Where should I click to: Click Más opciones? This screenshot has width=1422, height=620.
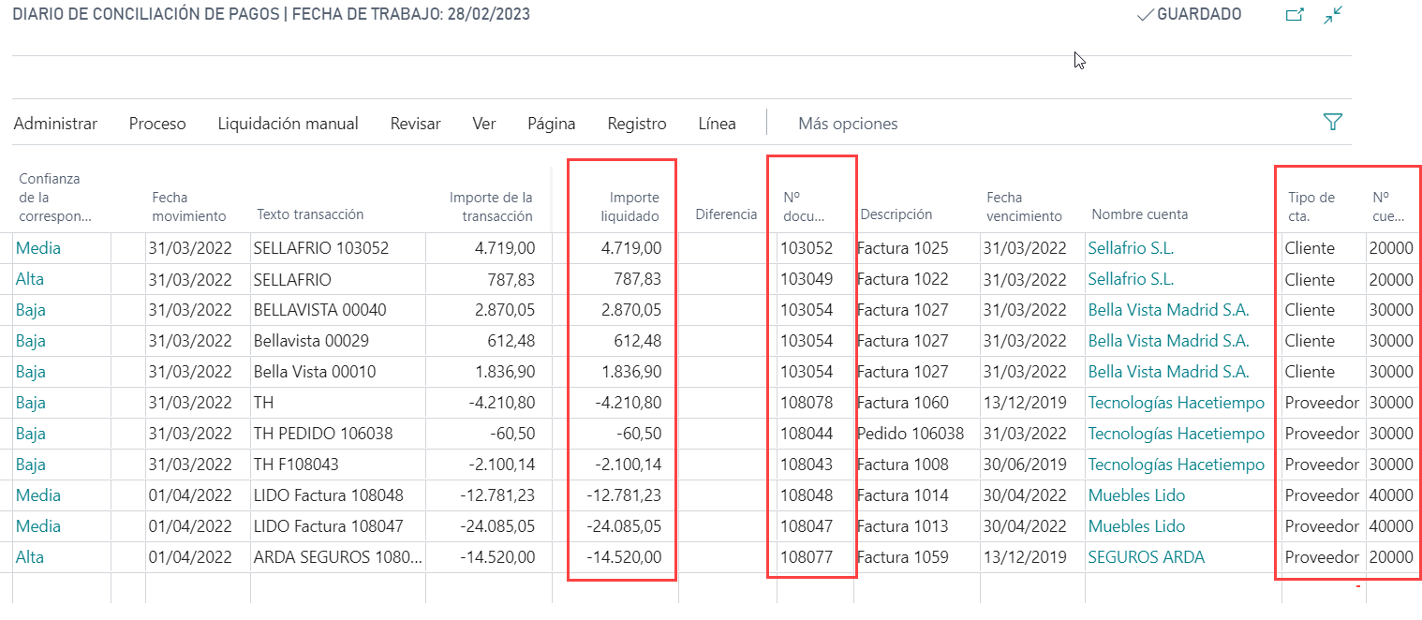point(848,124)
